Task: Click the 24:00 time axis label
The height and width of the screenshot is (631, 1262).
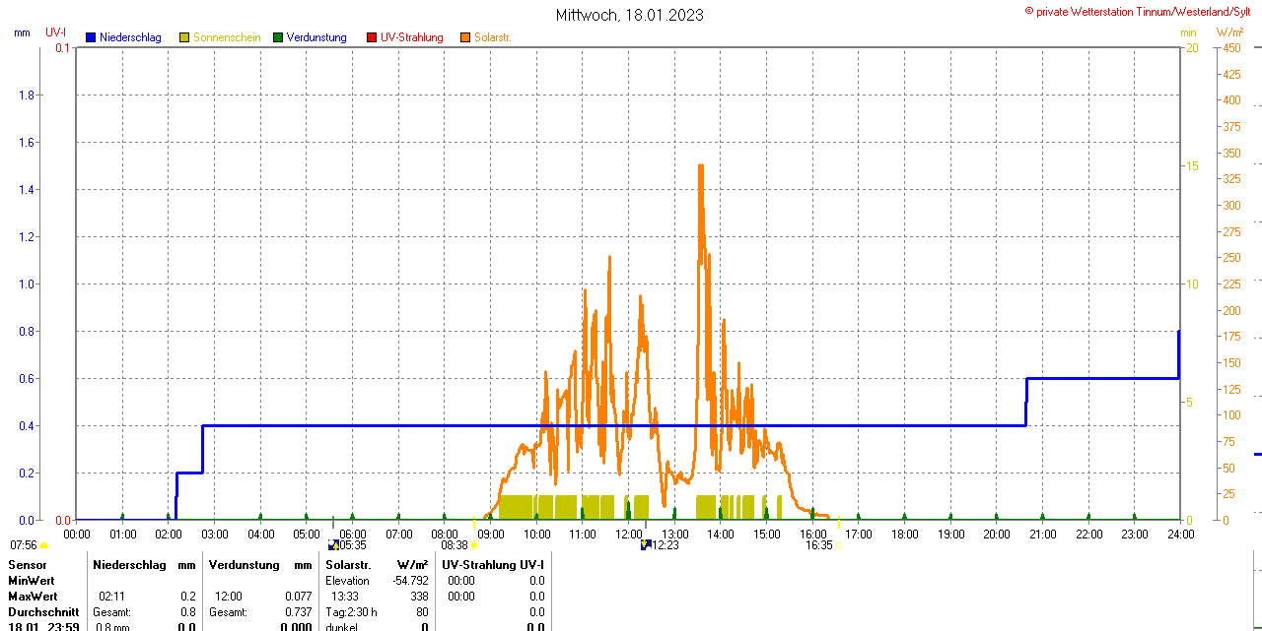Action: [x=1180, y=534]
